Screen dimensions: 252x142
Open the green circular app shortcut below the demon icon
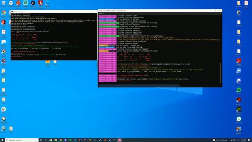click(239, 119)
